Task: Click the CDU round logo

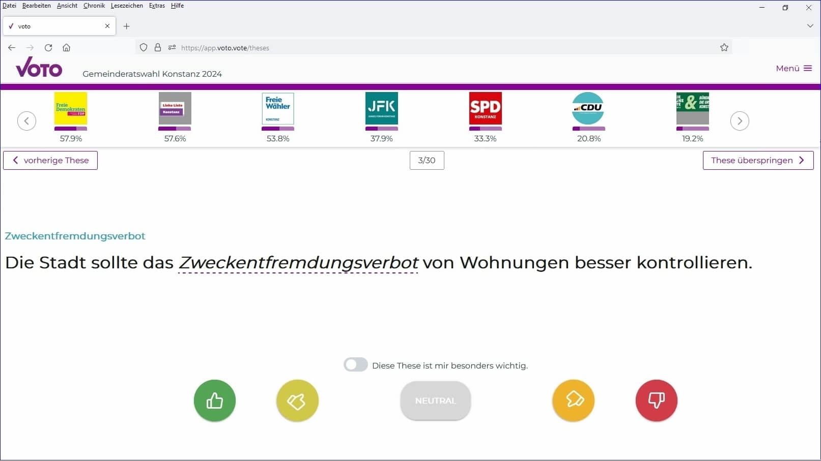Action: [588, 108]
